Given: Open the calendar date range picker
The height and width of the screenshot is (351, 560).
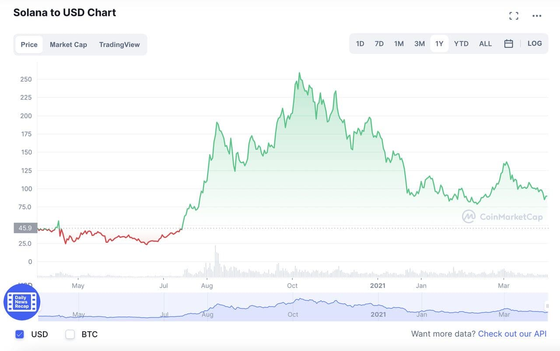Looking at the screenshot, I should [508, 44].
